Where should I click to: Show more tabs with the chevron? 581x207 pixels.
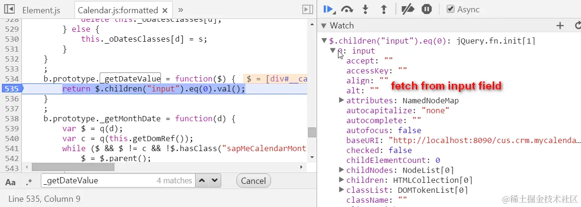(x=180, y=9)
